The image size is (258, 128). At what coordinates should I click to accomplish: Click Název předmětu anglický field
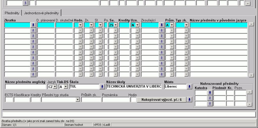[26, 87]
